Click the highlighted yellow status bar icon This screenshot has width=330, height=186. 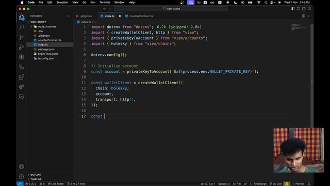tap(287, 184)
